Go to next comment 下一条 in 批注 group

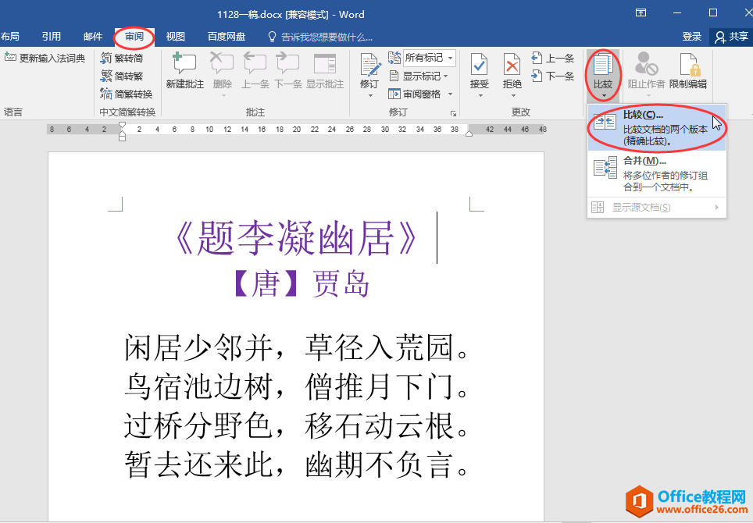pos(288,70)
